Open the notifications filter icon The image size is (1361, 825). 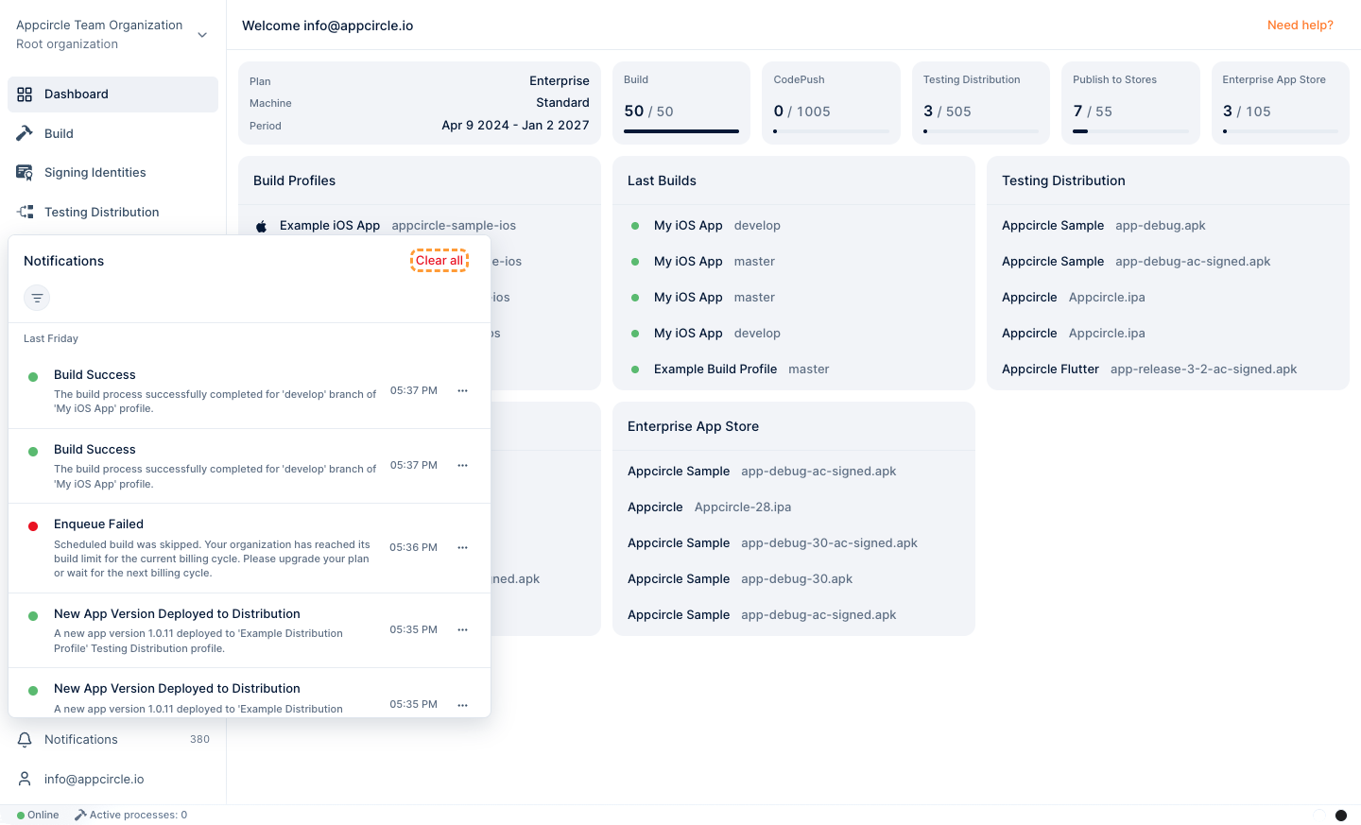tap(37, 298)
